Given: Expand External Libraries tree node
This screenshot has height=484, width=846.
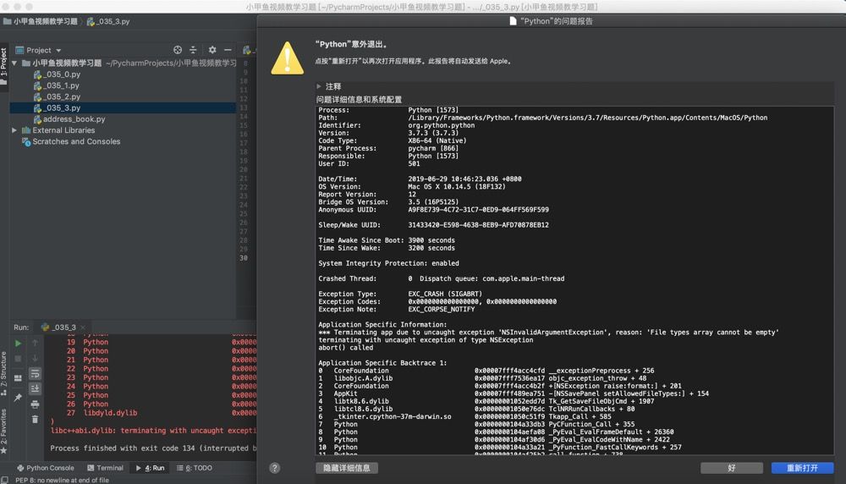Looking at the screenshot, I should 14,130.
